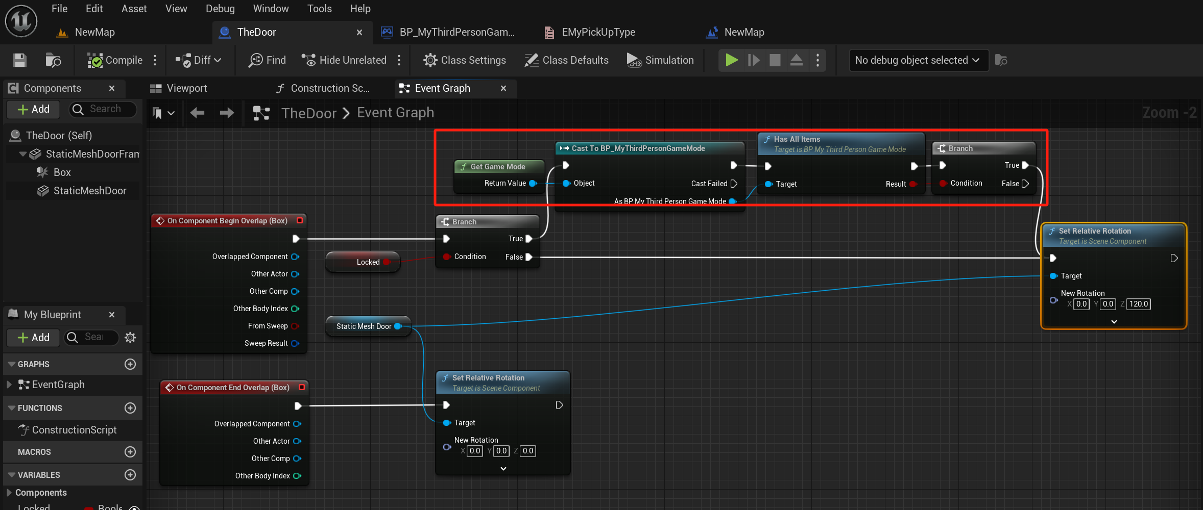This screenshot has height=510, width=1203.
Task: Click the Cast Failed execution pin
Action: click(x=734, y=184)
